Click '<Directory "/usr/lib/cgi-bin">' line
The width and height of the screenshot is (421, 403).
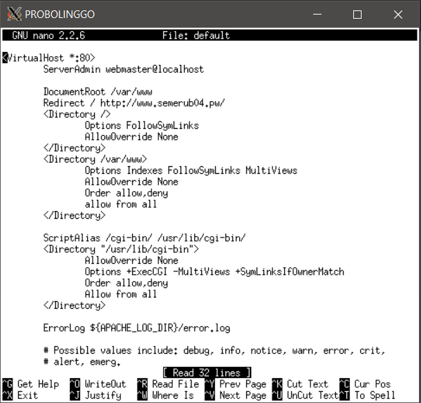point(121,249)
